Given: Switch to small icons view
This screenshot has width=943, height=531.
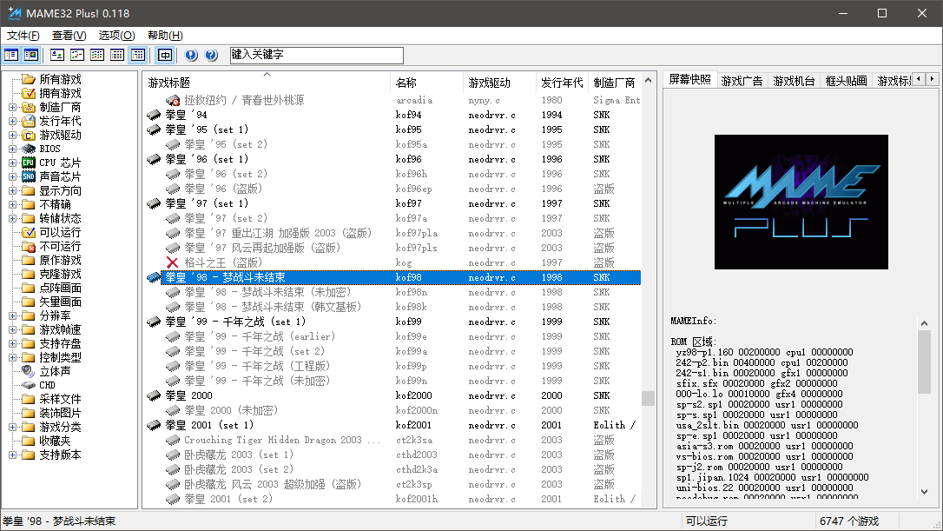Looking at the screenshot, I should [77, 56].
